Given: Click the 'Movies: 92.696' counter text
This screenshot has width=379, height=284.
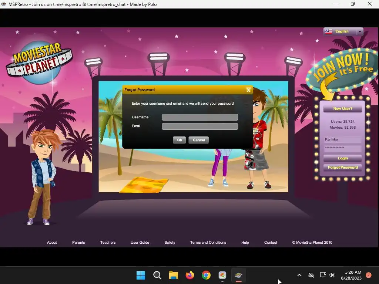Looking at the screenshot, I should pyautogui.click(x=342, y=128).
